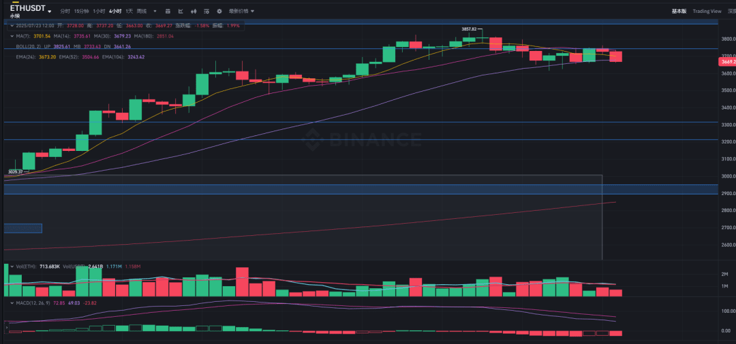Switch to the Trading View chart
736x344 pixels.
click(x=707, y=11)
